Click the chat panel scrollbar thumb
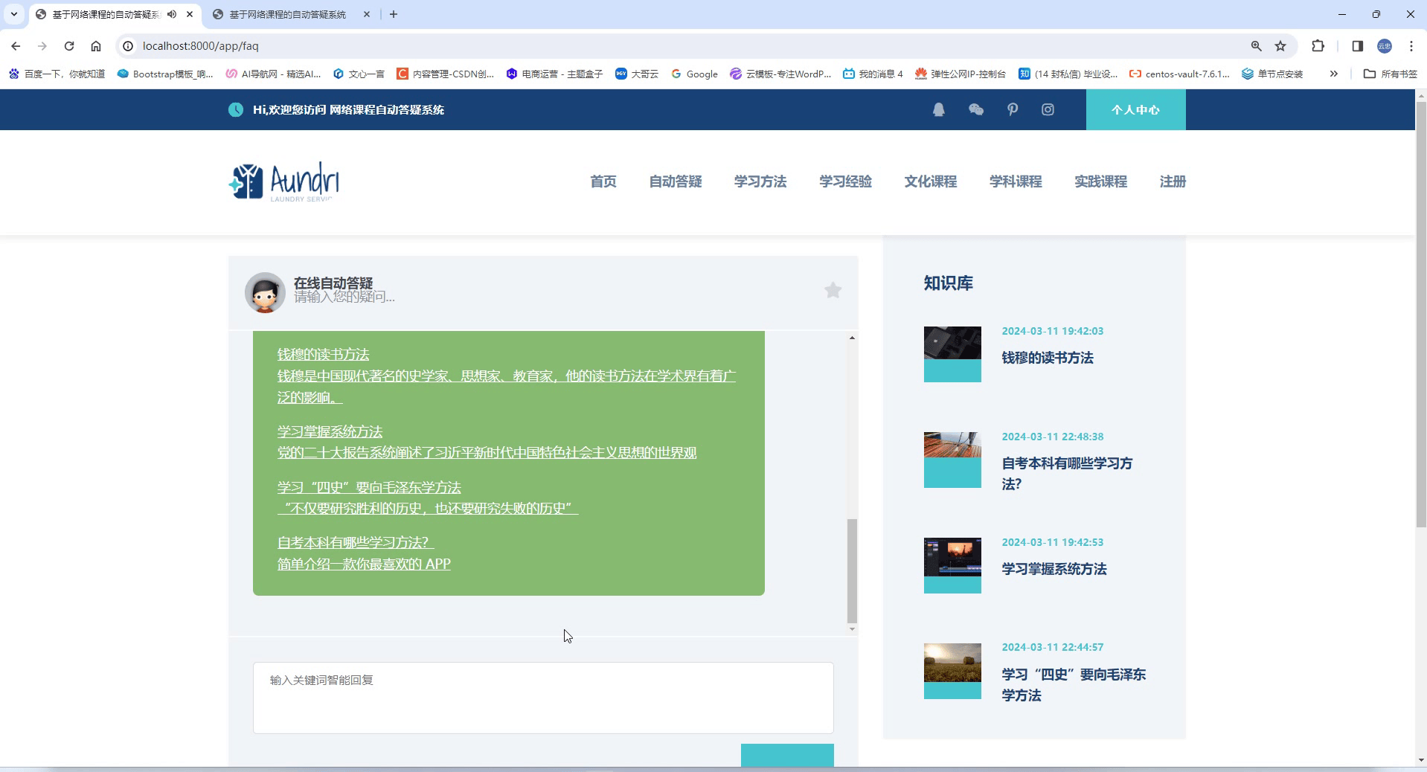The image size is (1427, 772). tap(852, 570)
